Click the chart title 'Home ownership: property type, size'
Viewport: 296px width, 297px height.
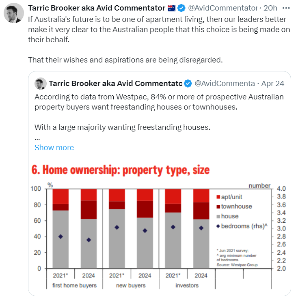click(x=121, y=170)
